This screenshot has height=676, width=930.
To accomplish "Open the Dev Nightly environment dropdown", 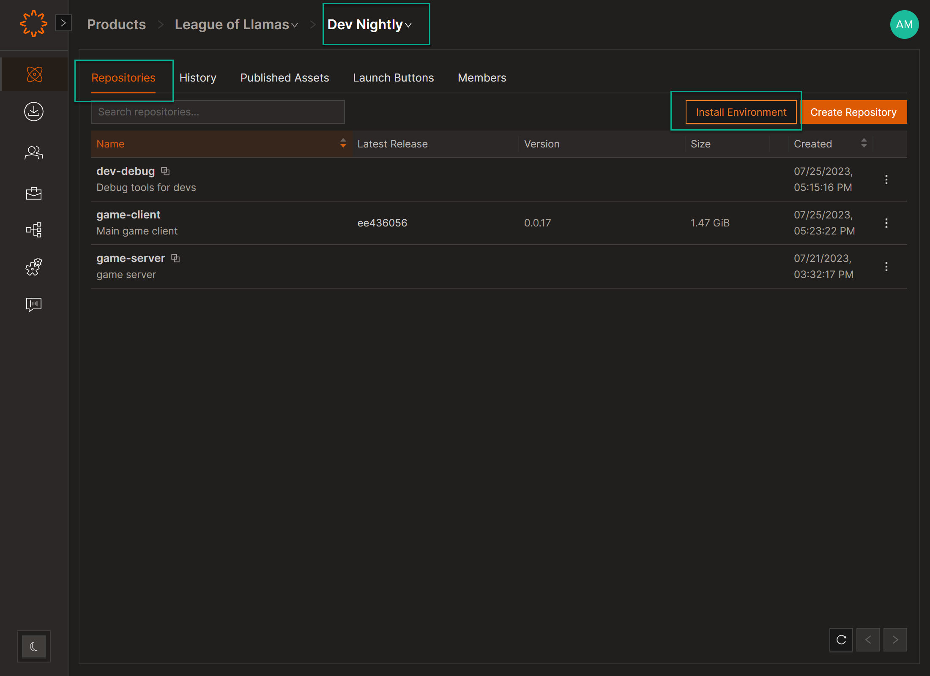I will (x=370, y=25).
